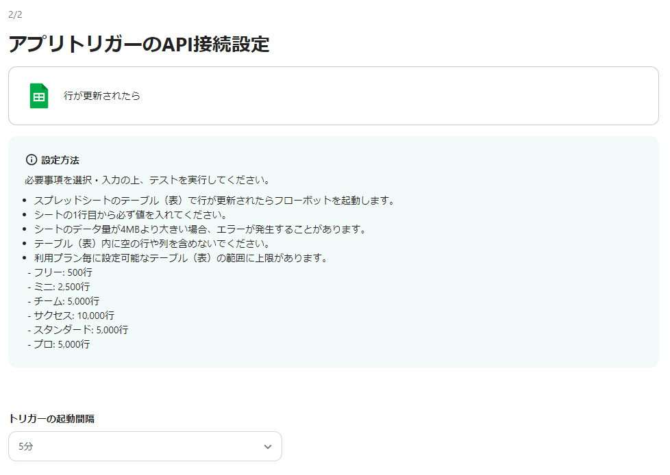The width and height of the screenshot is (670, 475).
Task: Click the Google Sheets icon on the trigger card
Action: [38, 96]
